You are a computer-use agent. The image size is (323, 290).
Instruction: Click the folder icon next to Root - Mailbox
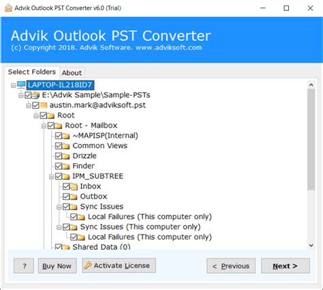(x=59, y=126)
